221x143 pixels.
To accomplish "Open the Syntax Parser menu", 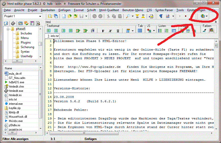I will point(164,10).
